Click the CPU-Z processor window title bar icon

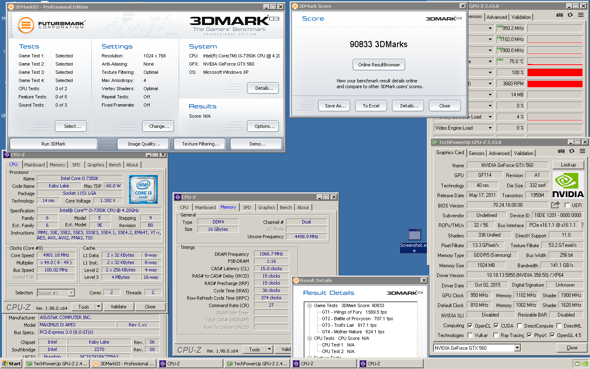pos(7,155)
